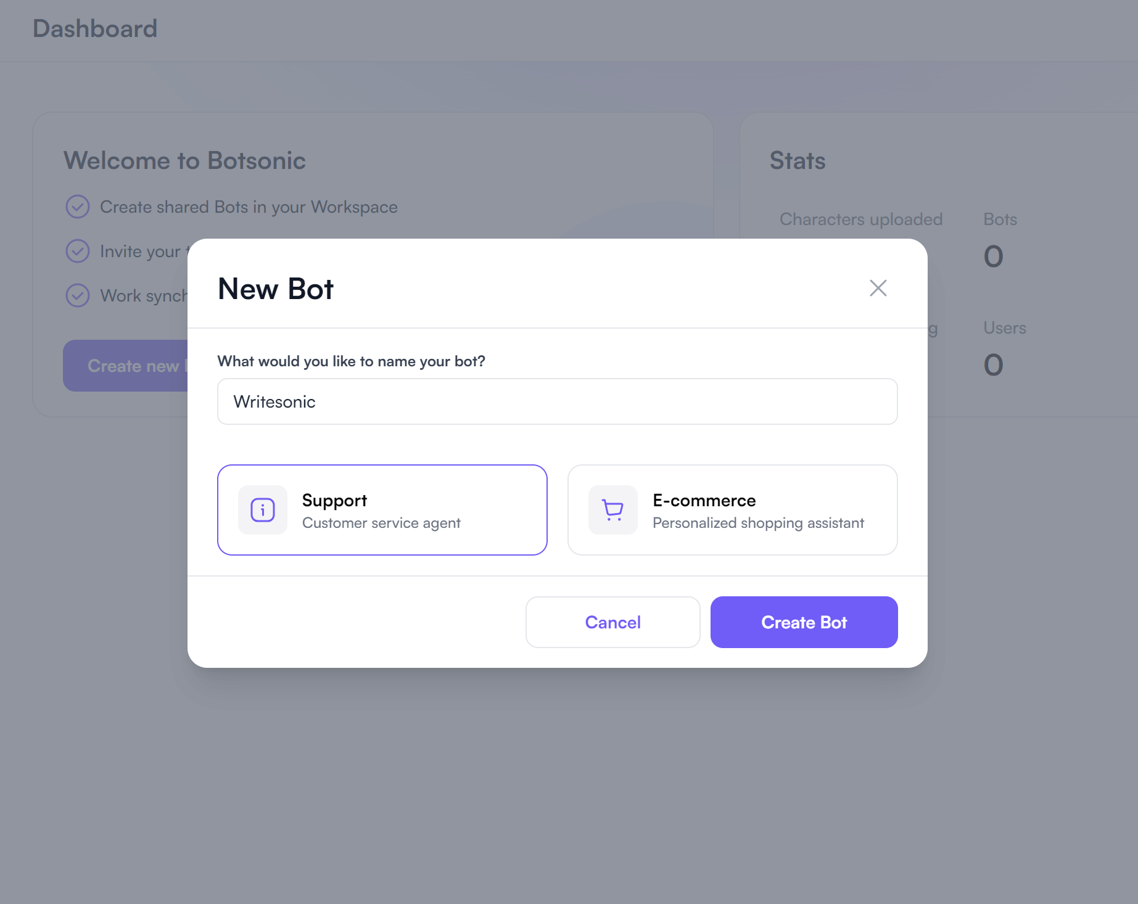The image size is (1138, 904).
Task: Select the Support bot type option
Action: [x=382, y=510]
